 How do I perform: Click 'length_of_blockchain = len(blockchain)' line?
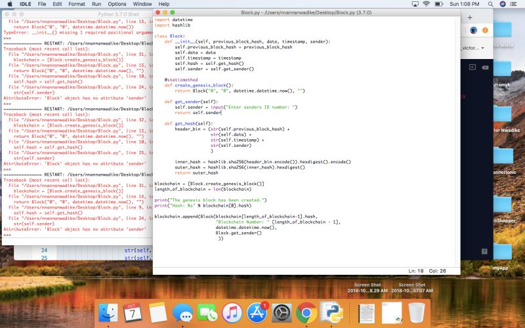tap(203, 189)
